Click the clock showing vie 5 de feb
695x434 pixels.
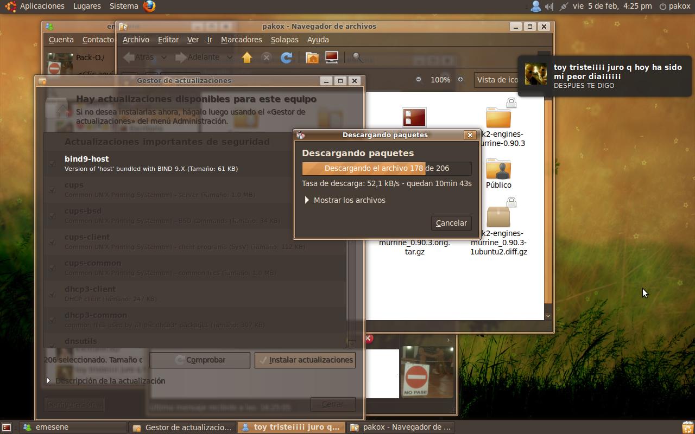coord(612,6)
